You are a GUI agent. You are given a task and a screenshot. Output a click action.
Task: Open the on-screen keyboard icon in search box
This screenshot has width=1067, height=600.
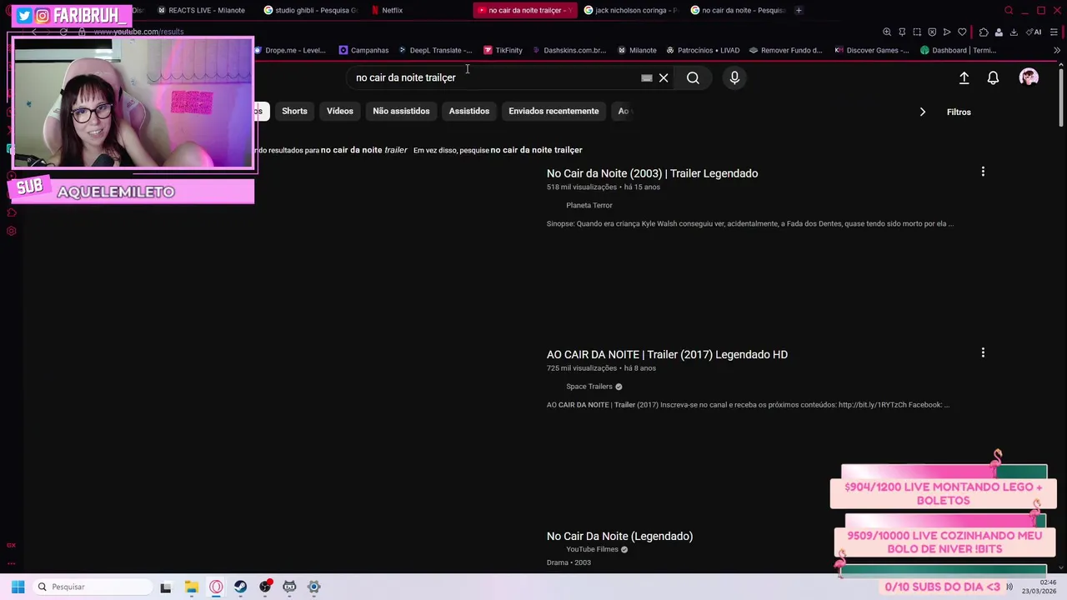(x=646, y=77)
